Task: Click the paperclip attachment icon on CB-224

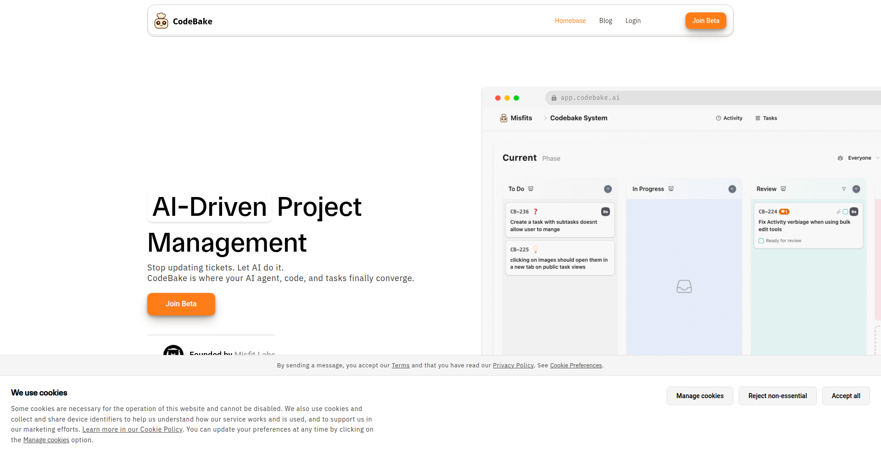Action: (x=838, y=212)
